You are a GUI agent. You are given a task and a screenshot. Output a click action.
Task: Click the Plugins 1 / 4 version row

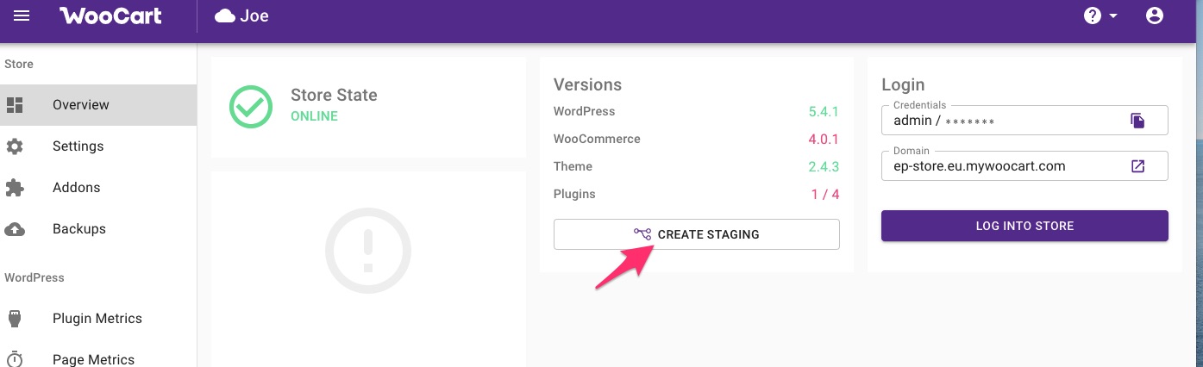[x=696, y=194]
